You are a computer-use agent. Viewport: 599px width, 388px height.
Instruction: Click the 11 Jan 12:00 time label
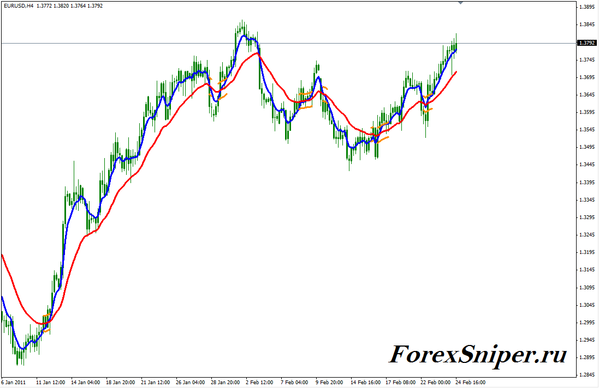point(50,383)
